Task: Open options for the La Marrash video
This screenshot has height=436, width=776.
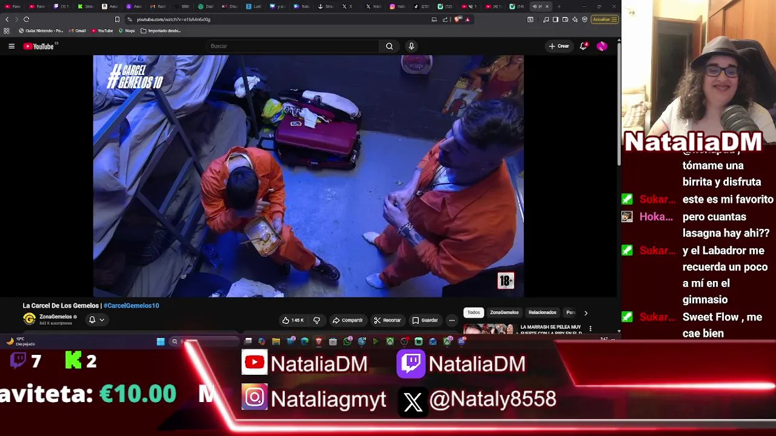Action: [590, 328]
